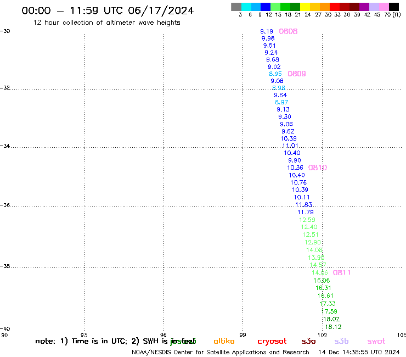Click the purple 42 ft legend swatch
406x357 pixels.
364,7
